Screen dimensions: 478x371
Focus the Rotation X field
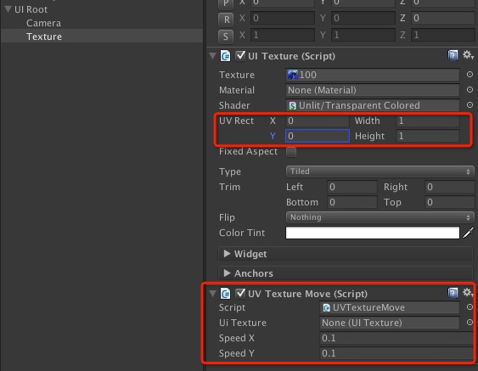coord(282,18)
